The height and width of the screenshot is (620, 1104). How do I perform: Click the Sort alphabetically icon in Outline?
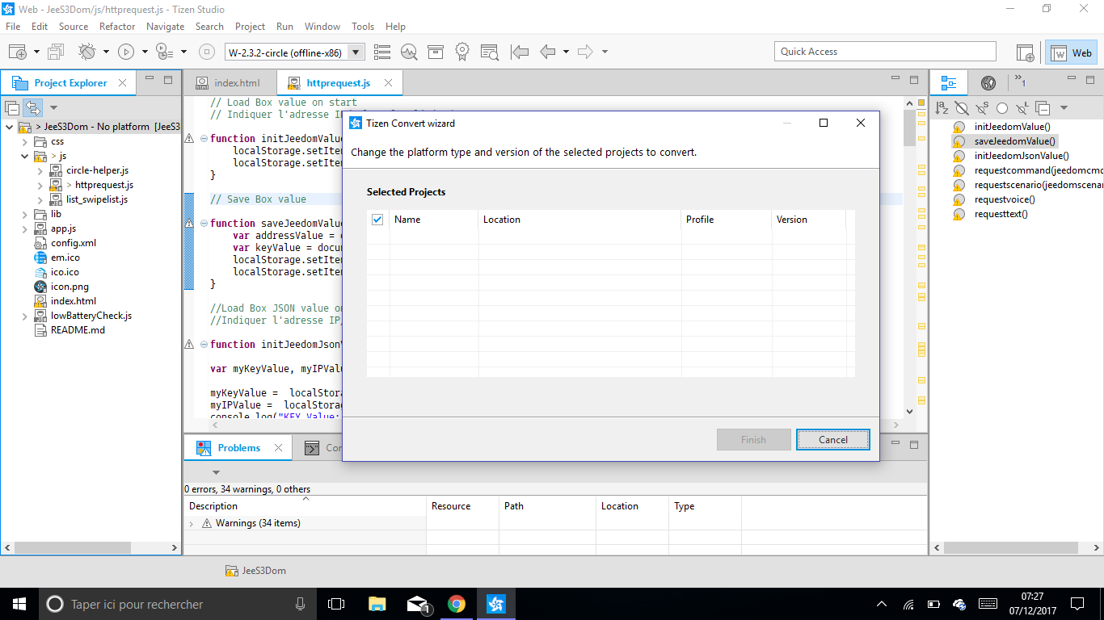942,107
